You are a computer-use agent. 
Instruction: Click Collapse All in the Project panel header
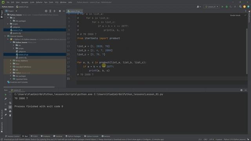pos(55,11)
